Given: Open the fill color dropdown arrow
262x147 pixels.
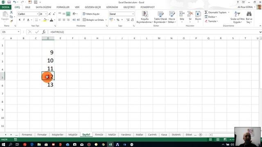Looking at the screenshot, I should [48, 20].
